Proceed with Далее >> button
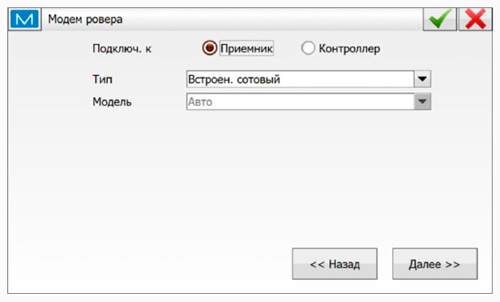 coord(435,264)
